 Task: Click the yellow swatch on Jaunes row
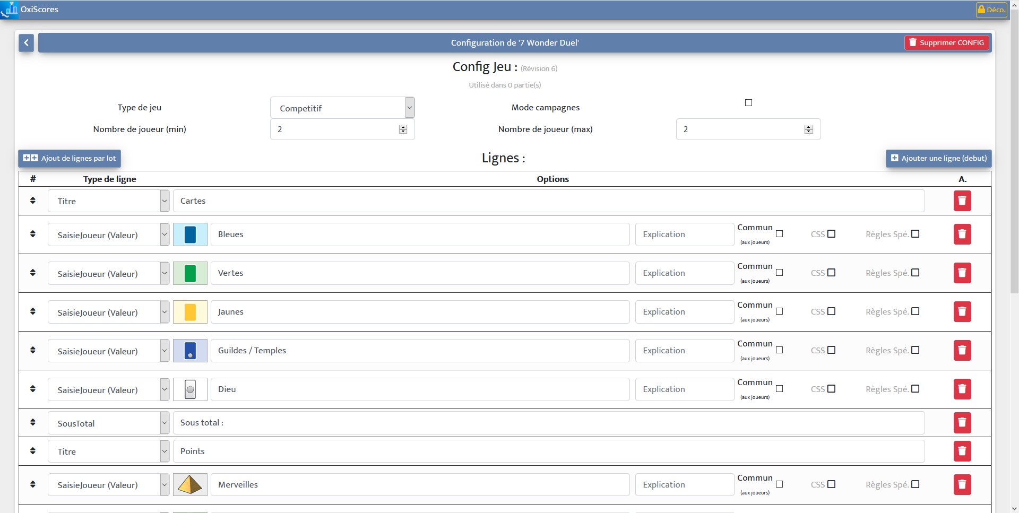point(190,312)
